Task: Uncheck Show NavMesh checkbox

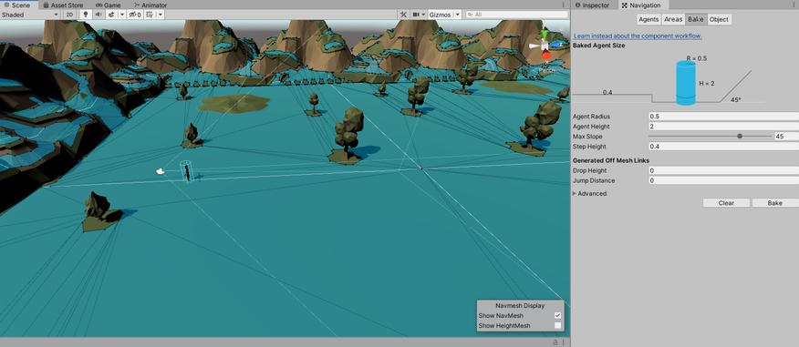Action: coord(557,315)
